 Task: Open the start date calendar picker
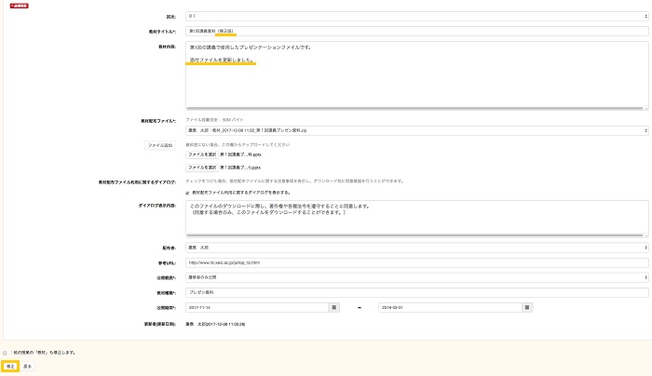point(333,306)
